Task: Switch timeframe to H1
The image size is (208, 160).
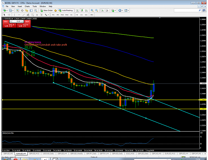Action: [x=71, y=15]
